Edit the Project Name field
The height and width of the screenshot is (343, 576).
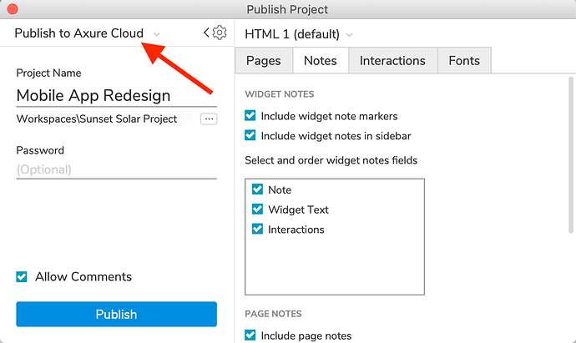[116, 95]
